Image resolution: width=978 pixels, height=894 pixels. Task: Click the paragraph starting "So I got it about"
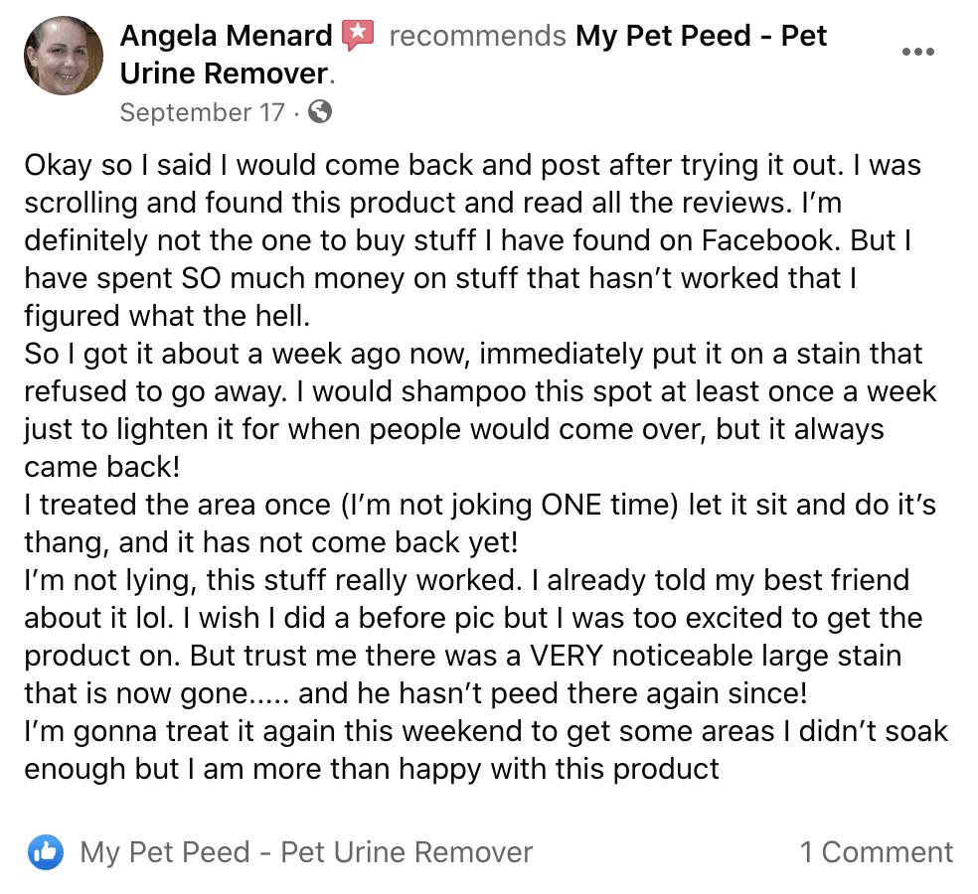480,410
